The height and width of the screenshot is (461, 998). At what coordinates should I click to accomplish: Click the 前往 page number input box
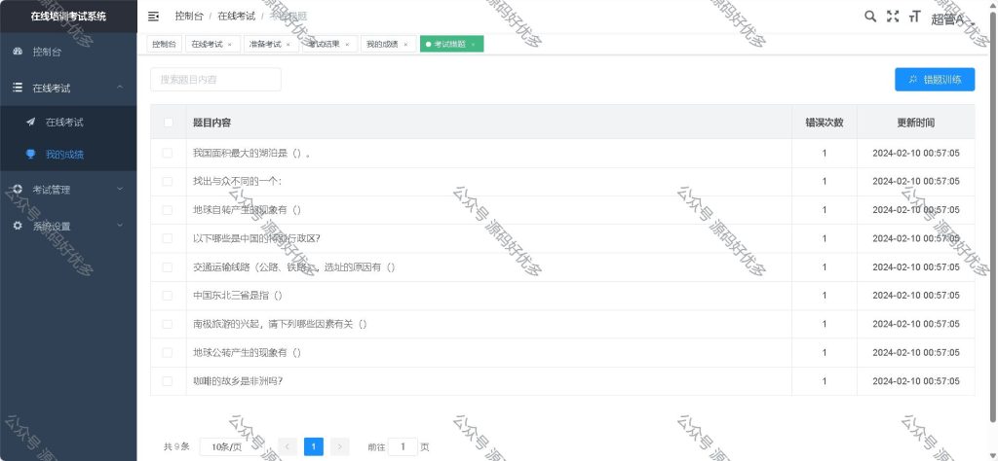point(403,447)
